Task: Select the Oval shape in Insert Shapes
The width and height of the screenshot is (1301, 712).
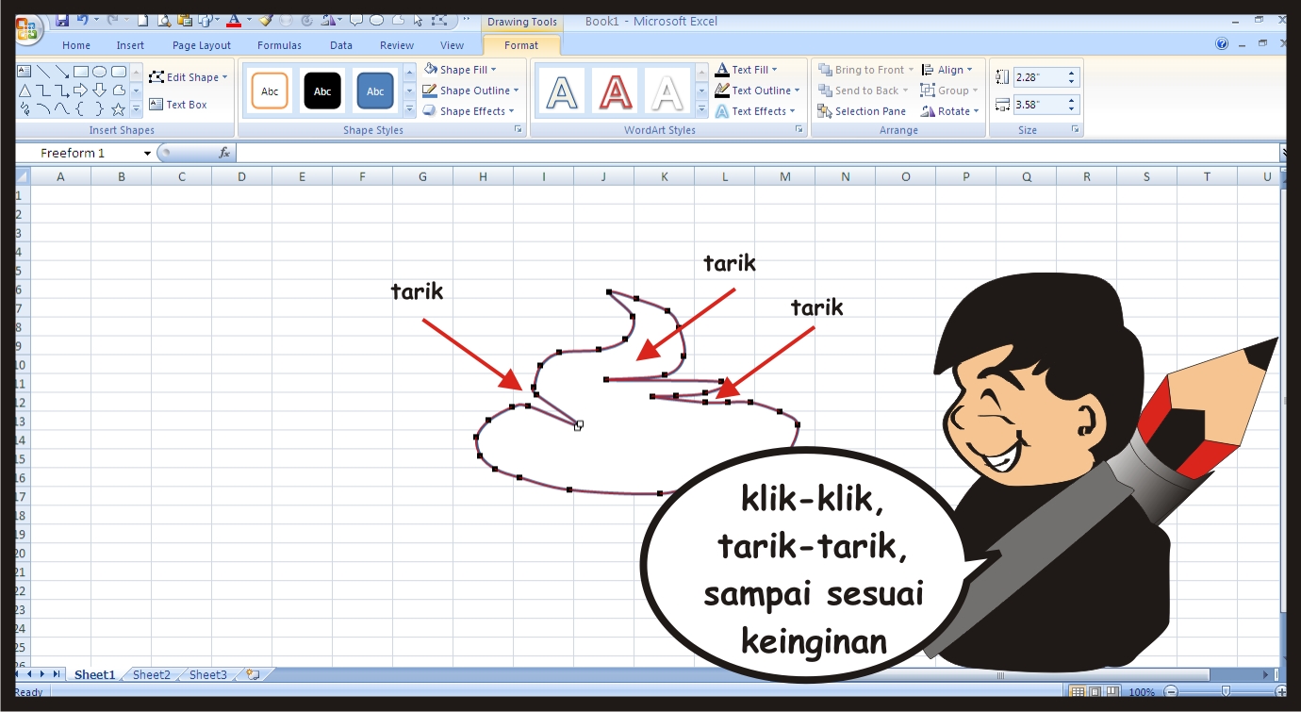Action: (100, 72)
